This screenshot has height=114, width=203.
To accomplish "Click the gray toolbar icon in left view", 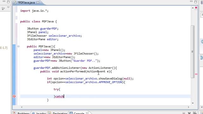I will [x=3, y=9].
